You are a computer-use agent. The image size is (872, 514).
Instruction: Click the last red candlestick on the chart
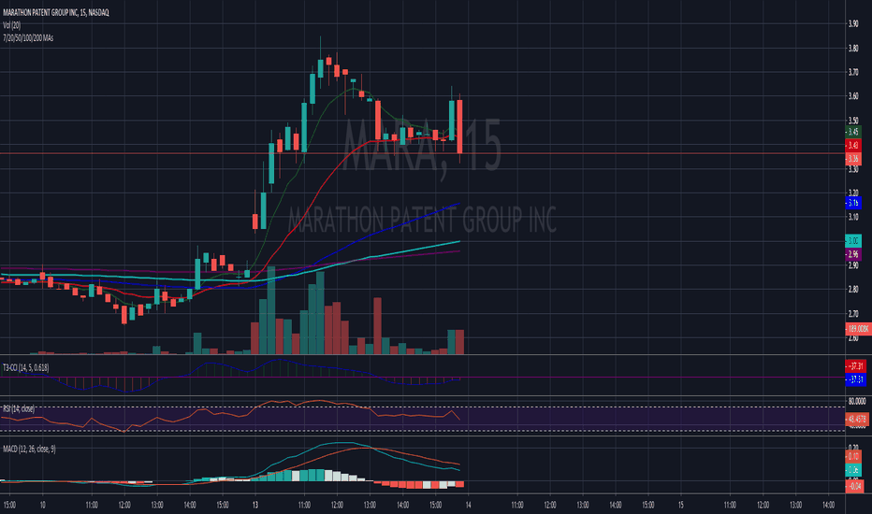pyautogui.click(x=460, y=127)
